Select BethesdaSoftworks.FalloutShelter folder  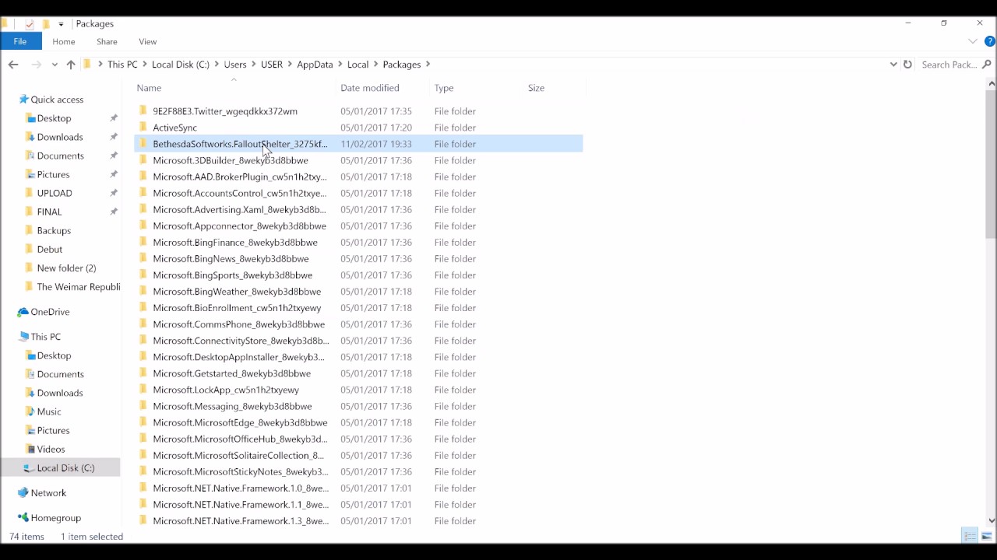(x=358, y=144)
